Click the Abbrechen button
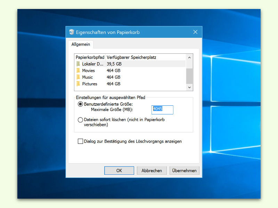This screenshot has height=208, width=278. (x=152, y=171)
